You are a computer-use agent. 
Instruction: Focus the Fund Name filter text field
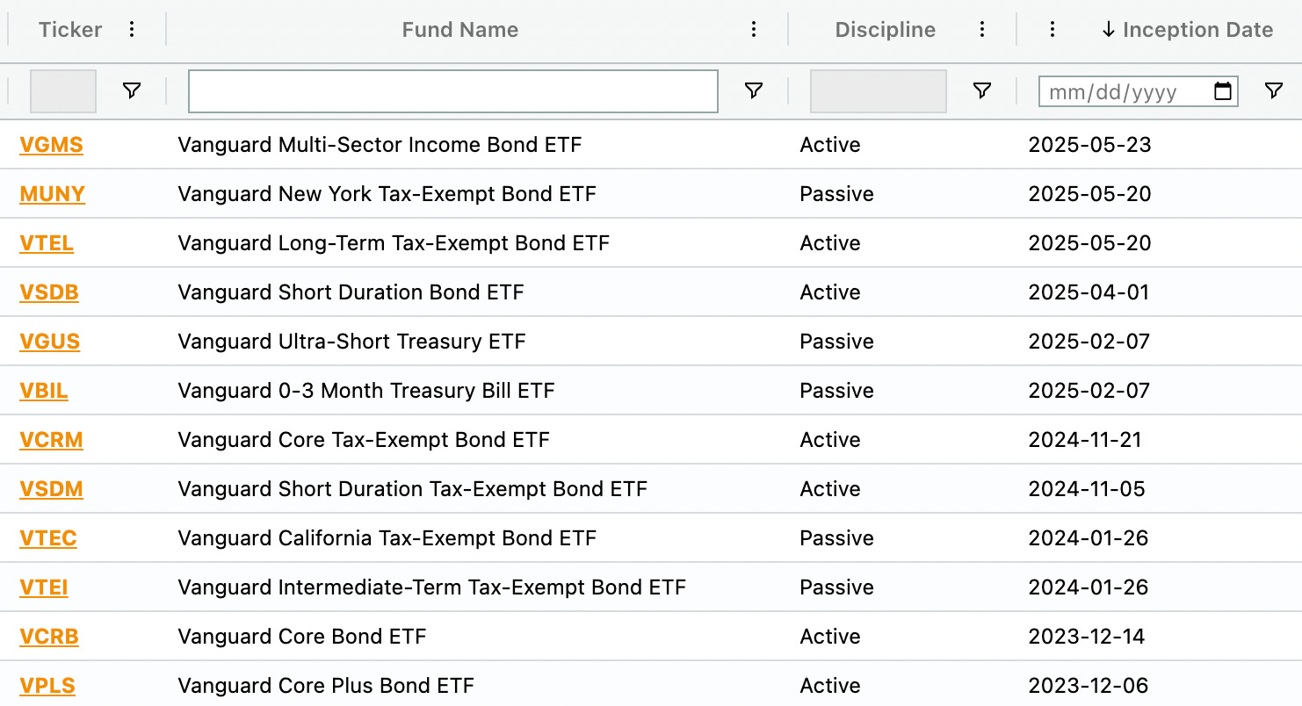pos(453,91)
